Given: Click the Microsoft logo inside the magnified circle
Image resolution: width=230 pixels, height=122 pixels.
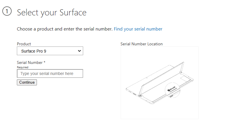Looking at the screenshot, I should (171, 89).
